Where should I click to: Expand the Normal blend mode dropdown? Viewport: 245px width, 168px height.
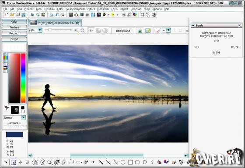[23, 118]
